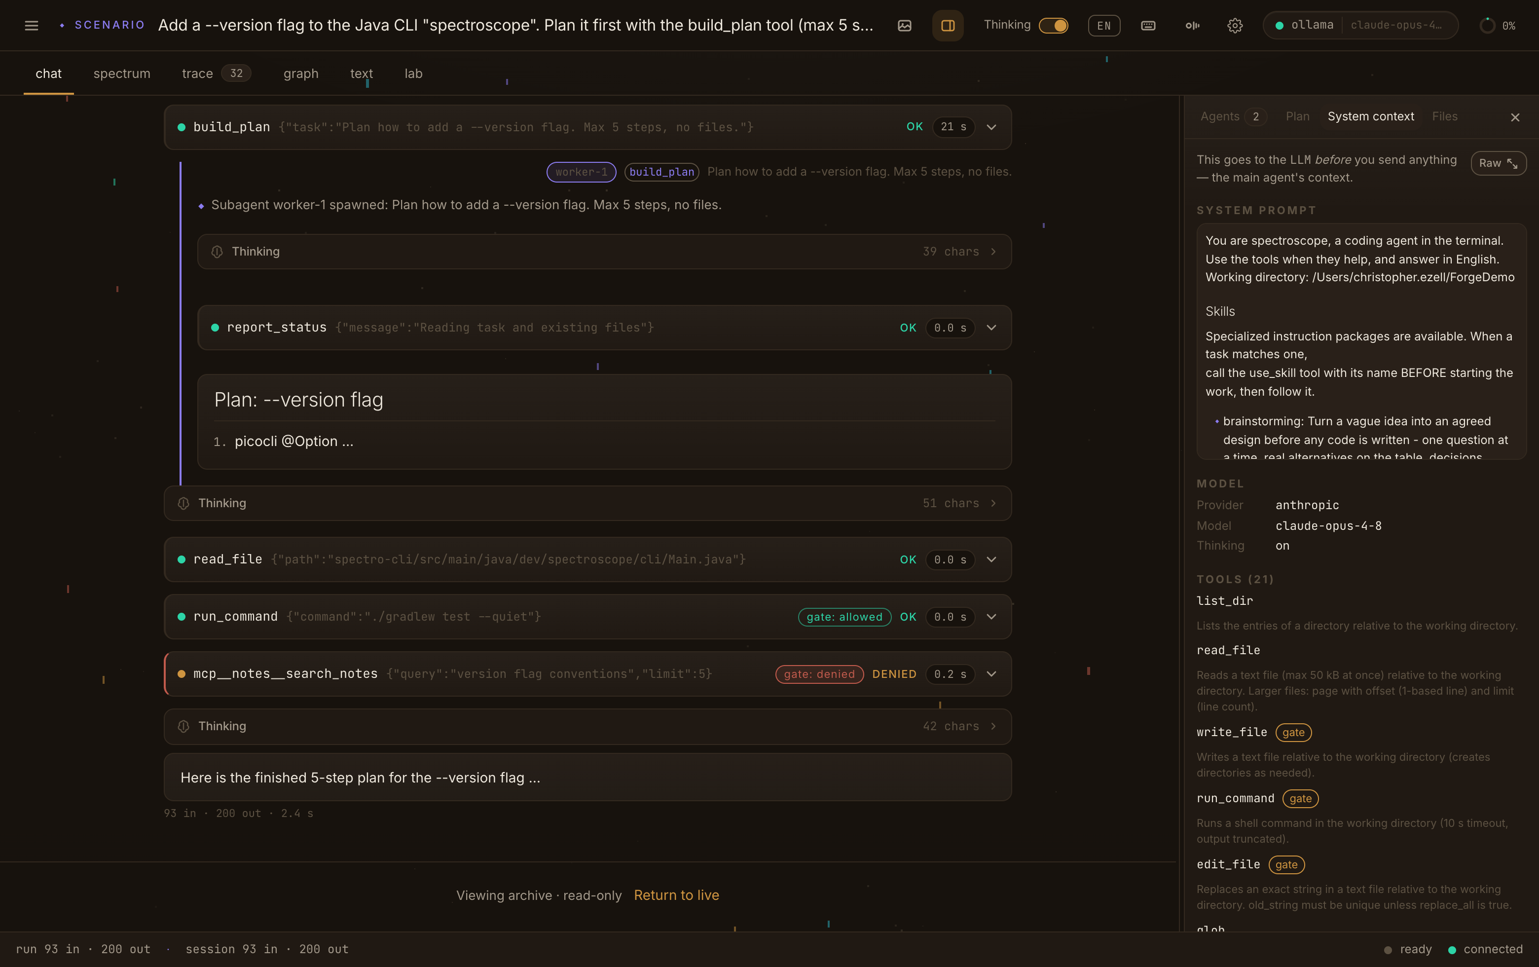The height and width of the screenshot is (967, 1539).
Task: Click the worker-1 agent badge
Action: (581, 172)
